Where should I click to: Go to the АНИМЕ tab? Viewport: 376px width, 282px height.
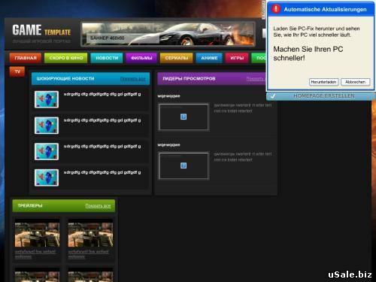(209, 58)
